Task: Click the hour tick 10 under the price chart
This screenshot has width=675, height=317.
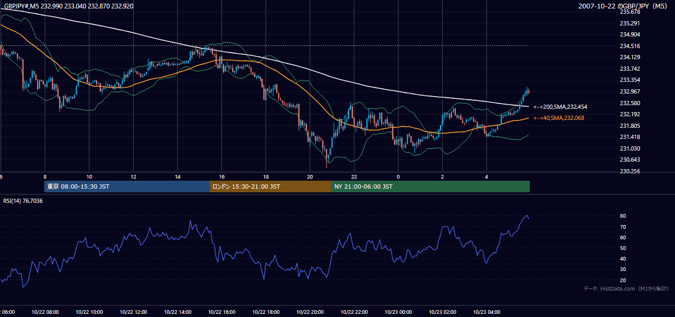Action: [x=89, y=176]
